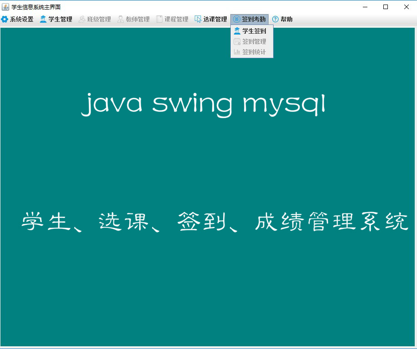
Task: Minimize the application window
Action: [x=365, y=7]
